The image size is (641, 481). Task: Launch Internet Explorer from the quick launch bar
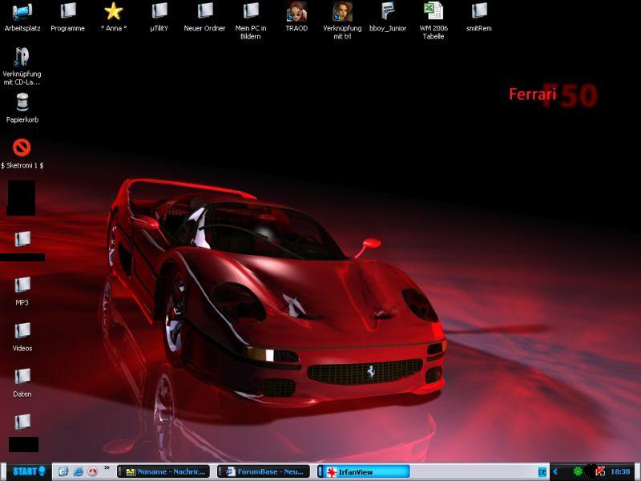click(78, 472)
